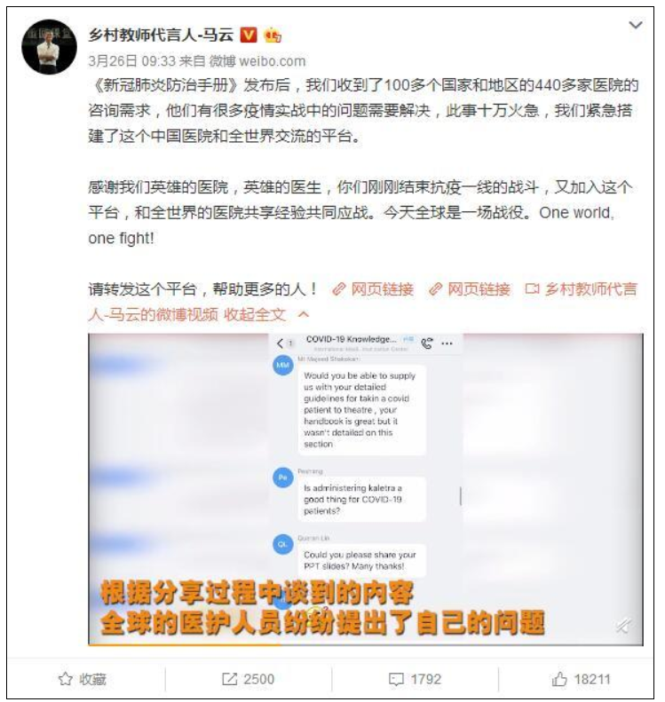
Task: Click the membership crown badge icon
Action: 273,35
